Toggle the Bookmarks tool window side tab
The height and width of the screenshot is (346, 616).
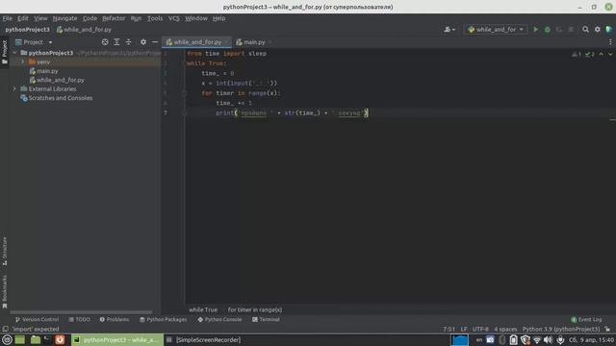point(4,291)
